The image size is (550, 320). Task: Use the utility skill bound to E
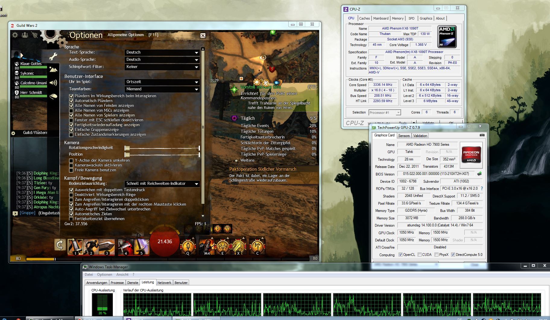[223, 247]
